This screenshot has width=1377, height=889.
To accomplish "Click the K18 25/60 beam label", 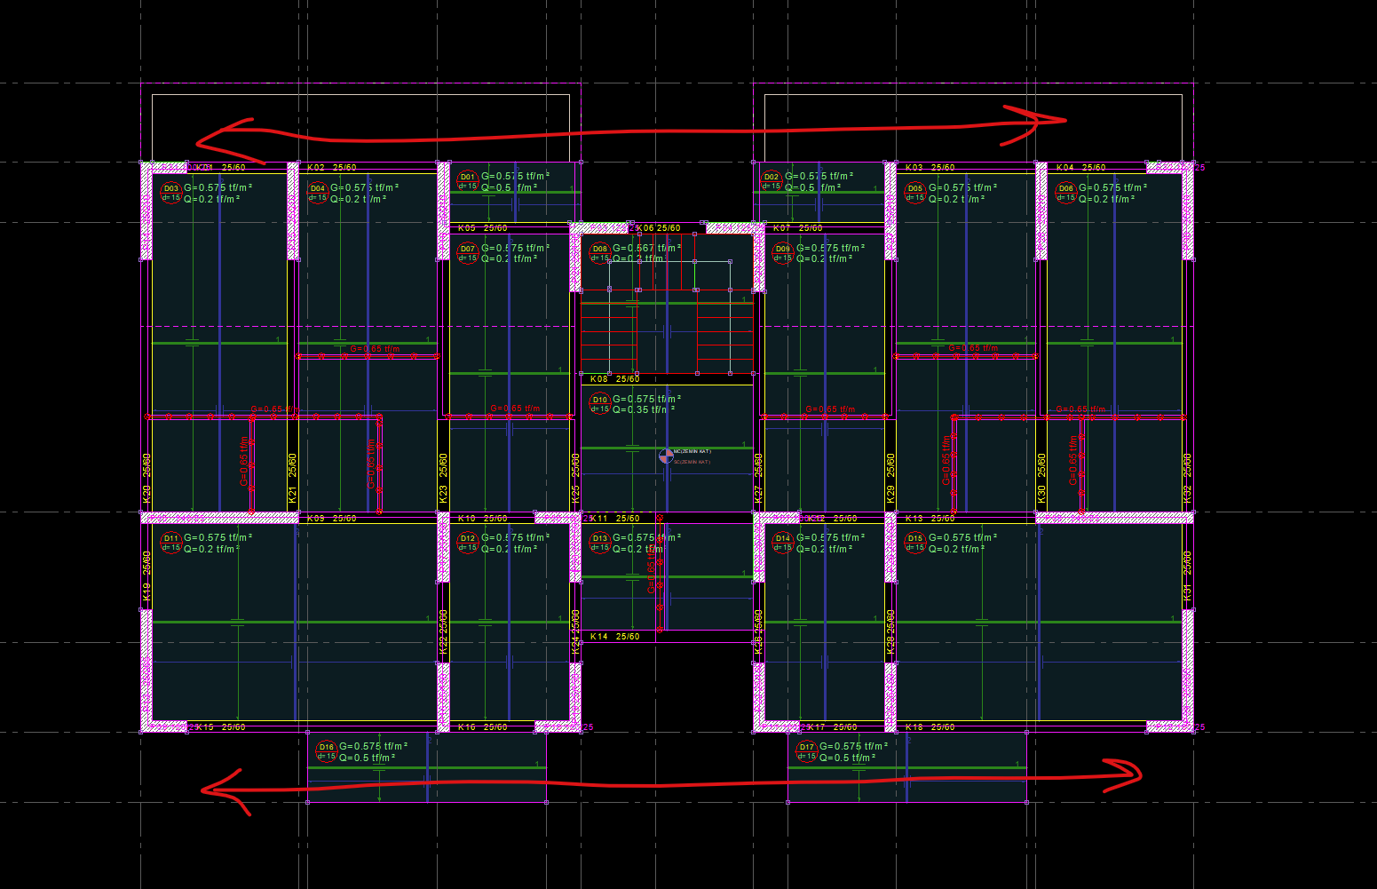I will pyautogui.click(x=930, y=727).
